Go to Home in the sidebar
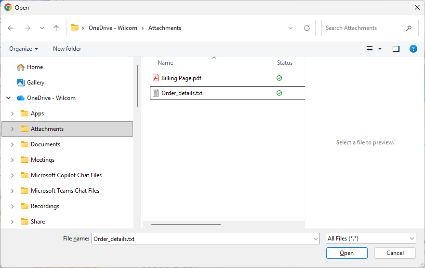Screen dimensions: 425x268 35,67
